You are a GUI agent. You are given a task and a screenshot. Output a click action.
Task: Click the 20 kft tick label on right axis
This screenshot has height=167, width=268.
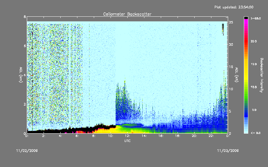pos(231,44)
